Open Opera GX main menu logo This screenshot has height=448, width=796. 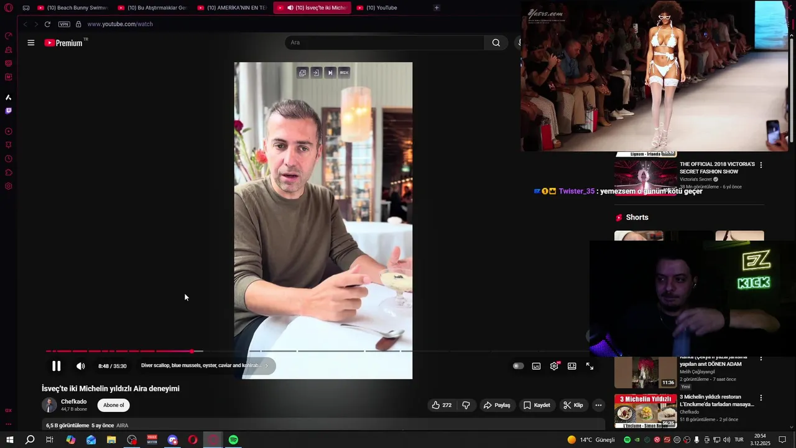tap(8, 7)
